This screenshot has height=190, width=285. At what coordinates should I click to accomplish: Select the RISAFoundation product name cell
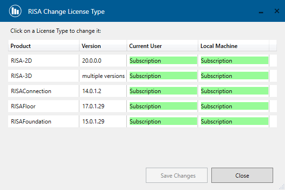pyautogui.click(x=43, y=122)
